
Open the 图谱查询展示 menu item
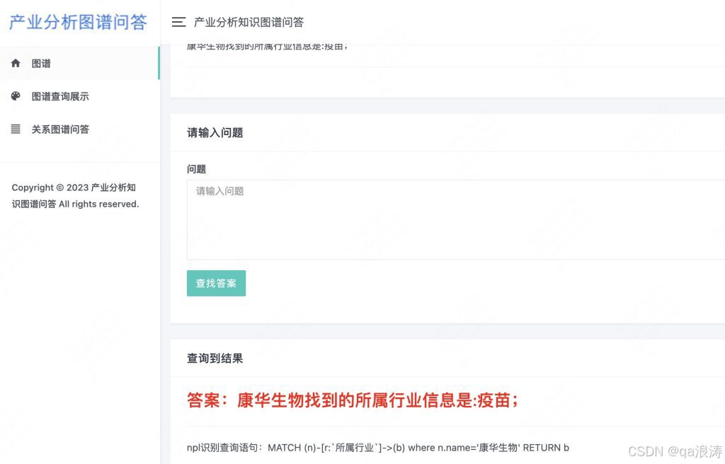pyautogui.click(x=79, y=96)
